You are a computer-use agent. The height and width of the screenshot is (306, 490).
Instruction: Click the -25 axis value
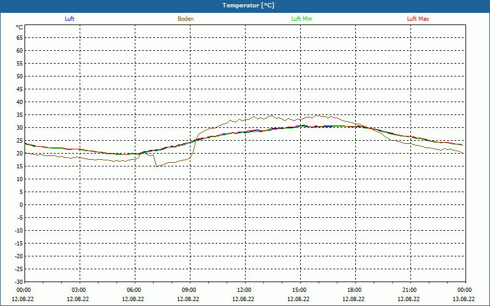19,269
